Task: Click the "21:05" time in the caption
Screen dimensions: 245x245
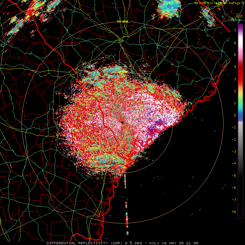Action: (192, 243)
